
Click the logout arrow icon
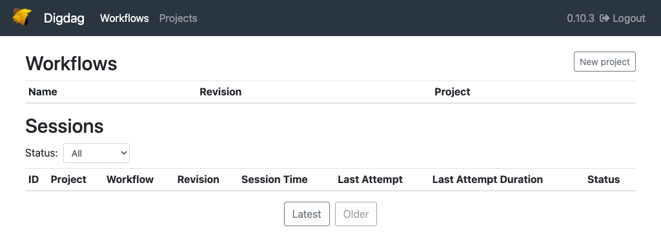(x=604, y=18)
